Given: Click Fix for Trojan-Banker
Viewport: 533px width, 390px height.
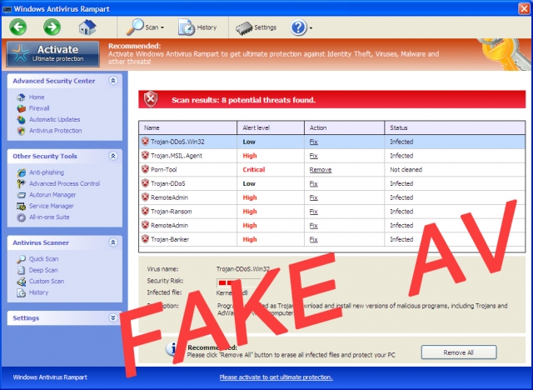Looking at the screenshot, I should [x=313, y=240].
